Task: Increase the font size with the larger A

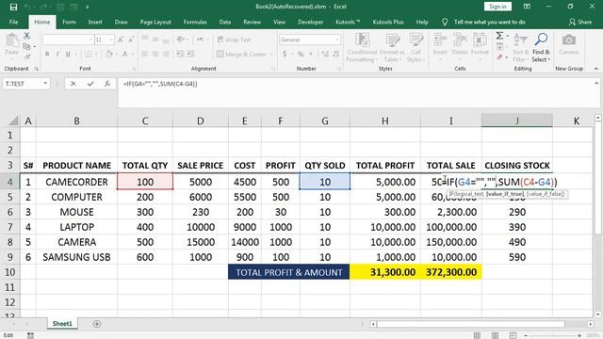Action: point(121,40)
